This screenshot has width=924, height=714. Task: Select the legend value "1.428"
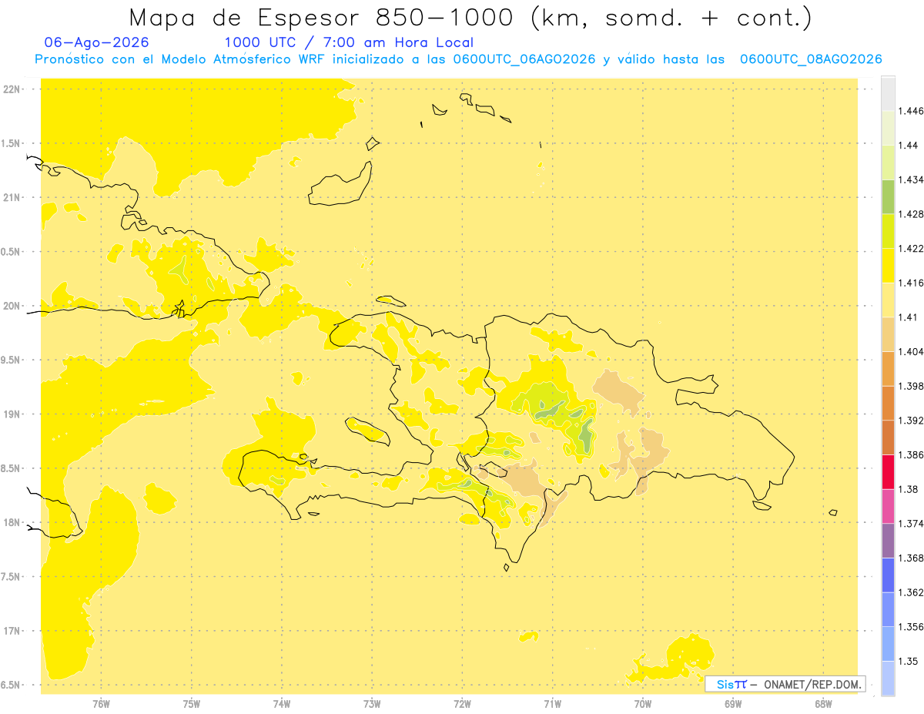912,214
